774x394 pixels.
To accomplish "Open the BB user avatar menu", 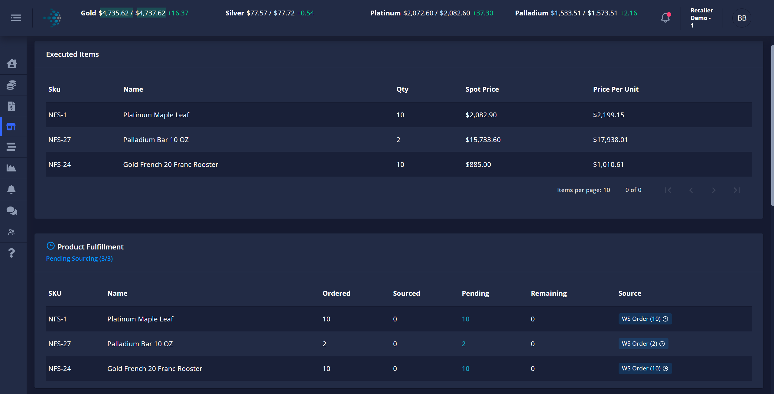I will tap(742, 18).
